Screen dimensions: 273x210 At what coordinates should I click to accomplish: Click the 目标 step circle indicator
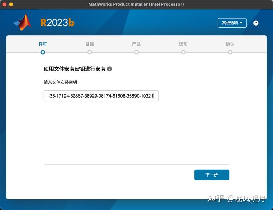[89, 52]
